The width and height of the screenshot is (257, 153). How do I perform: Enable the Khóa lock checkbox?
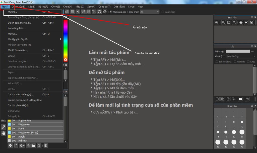[x=248, y=62]
